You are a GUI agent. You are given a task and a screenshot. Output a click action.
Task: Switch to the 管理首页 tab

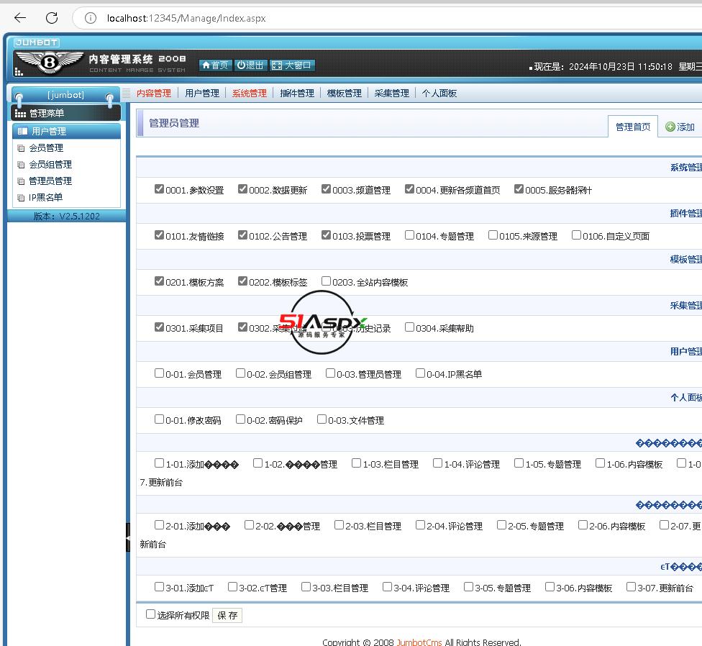(x=632, y=127)
